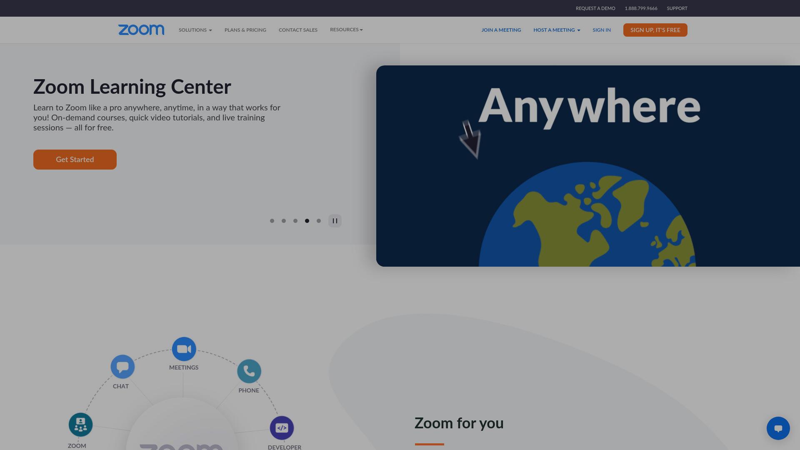
Task: Open Contact Sales page
Action: pos(298,30)
